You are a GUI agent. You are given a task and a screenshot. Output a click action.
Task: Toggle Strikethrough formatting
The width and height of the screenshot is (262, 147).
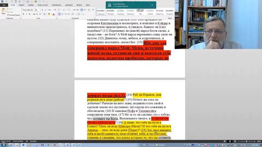pyautogui.click(x=34, y=14)
